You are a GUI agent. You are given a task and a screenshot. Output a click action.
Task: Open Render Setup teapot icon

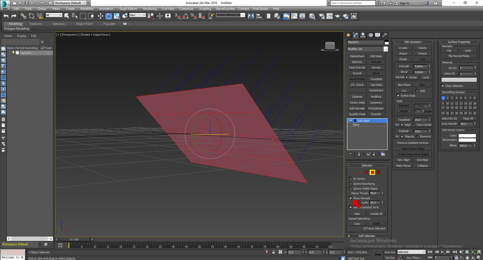click(x=322, y=16)
